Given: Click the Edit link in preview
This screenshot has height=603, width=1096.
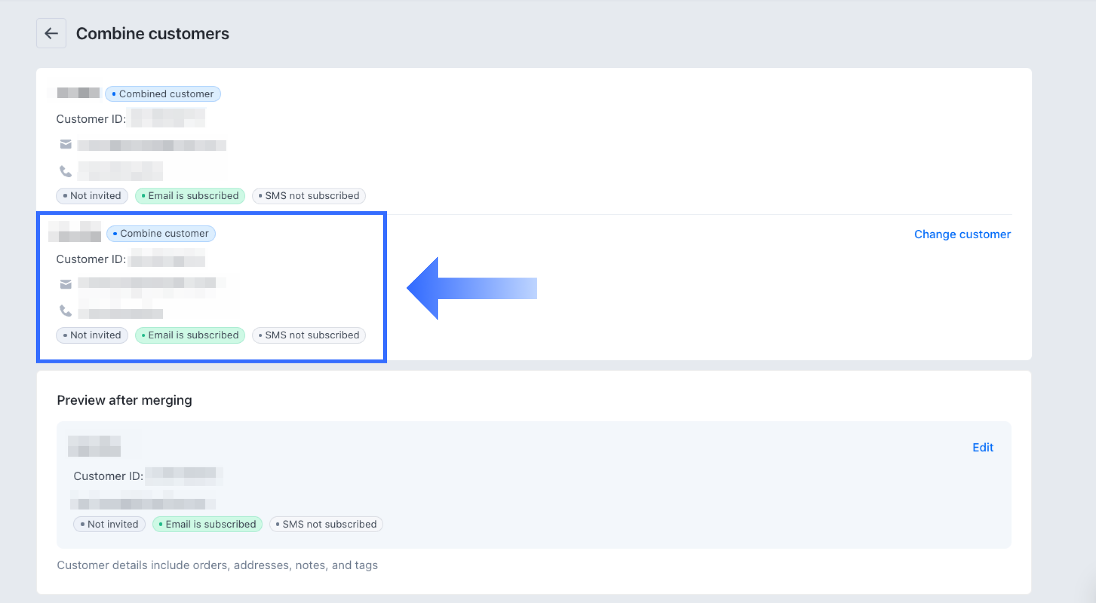Looking at the screenshot, I should tap(983, 448).
